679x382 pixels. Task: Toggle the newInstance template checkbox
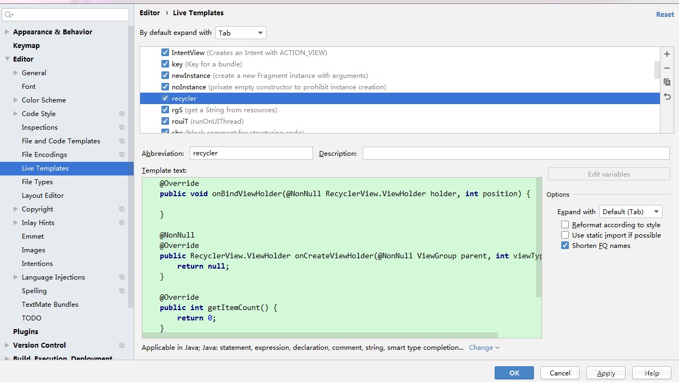click(x=165, y=75)
